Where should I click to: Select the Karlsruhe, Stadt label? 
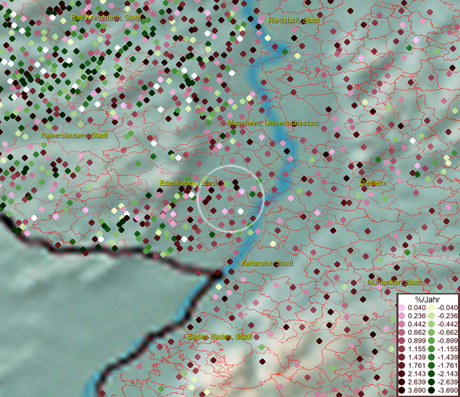tap(267, 263)
